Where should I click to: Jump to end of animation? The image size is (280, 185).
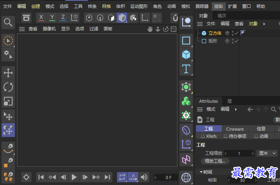(x=107, y=177)
